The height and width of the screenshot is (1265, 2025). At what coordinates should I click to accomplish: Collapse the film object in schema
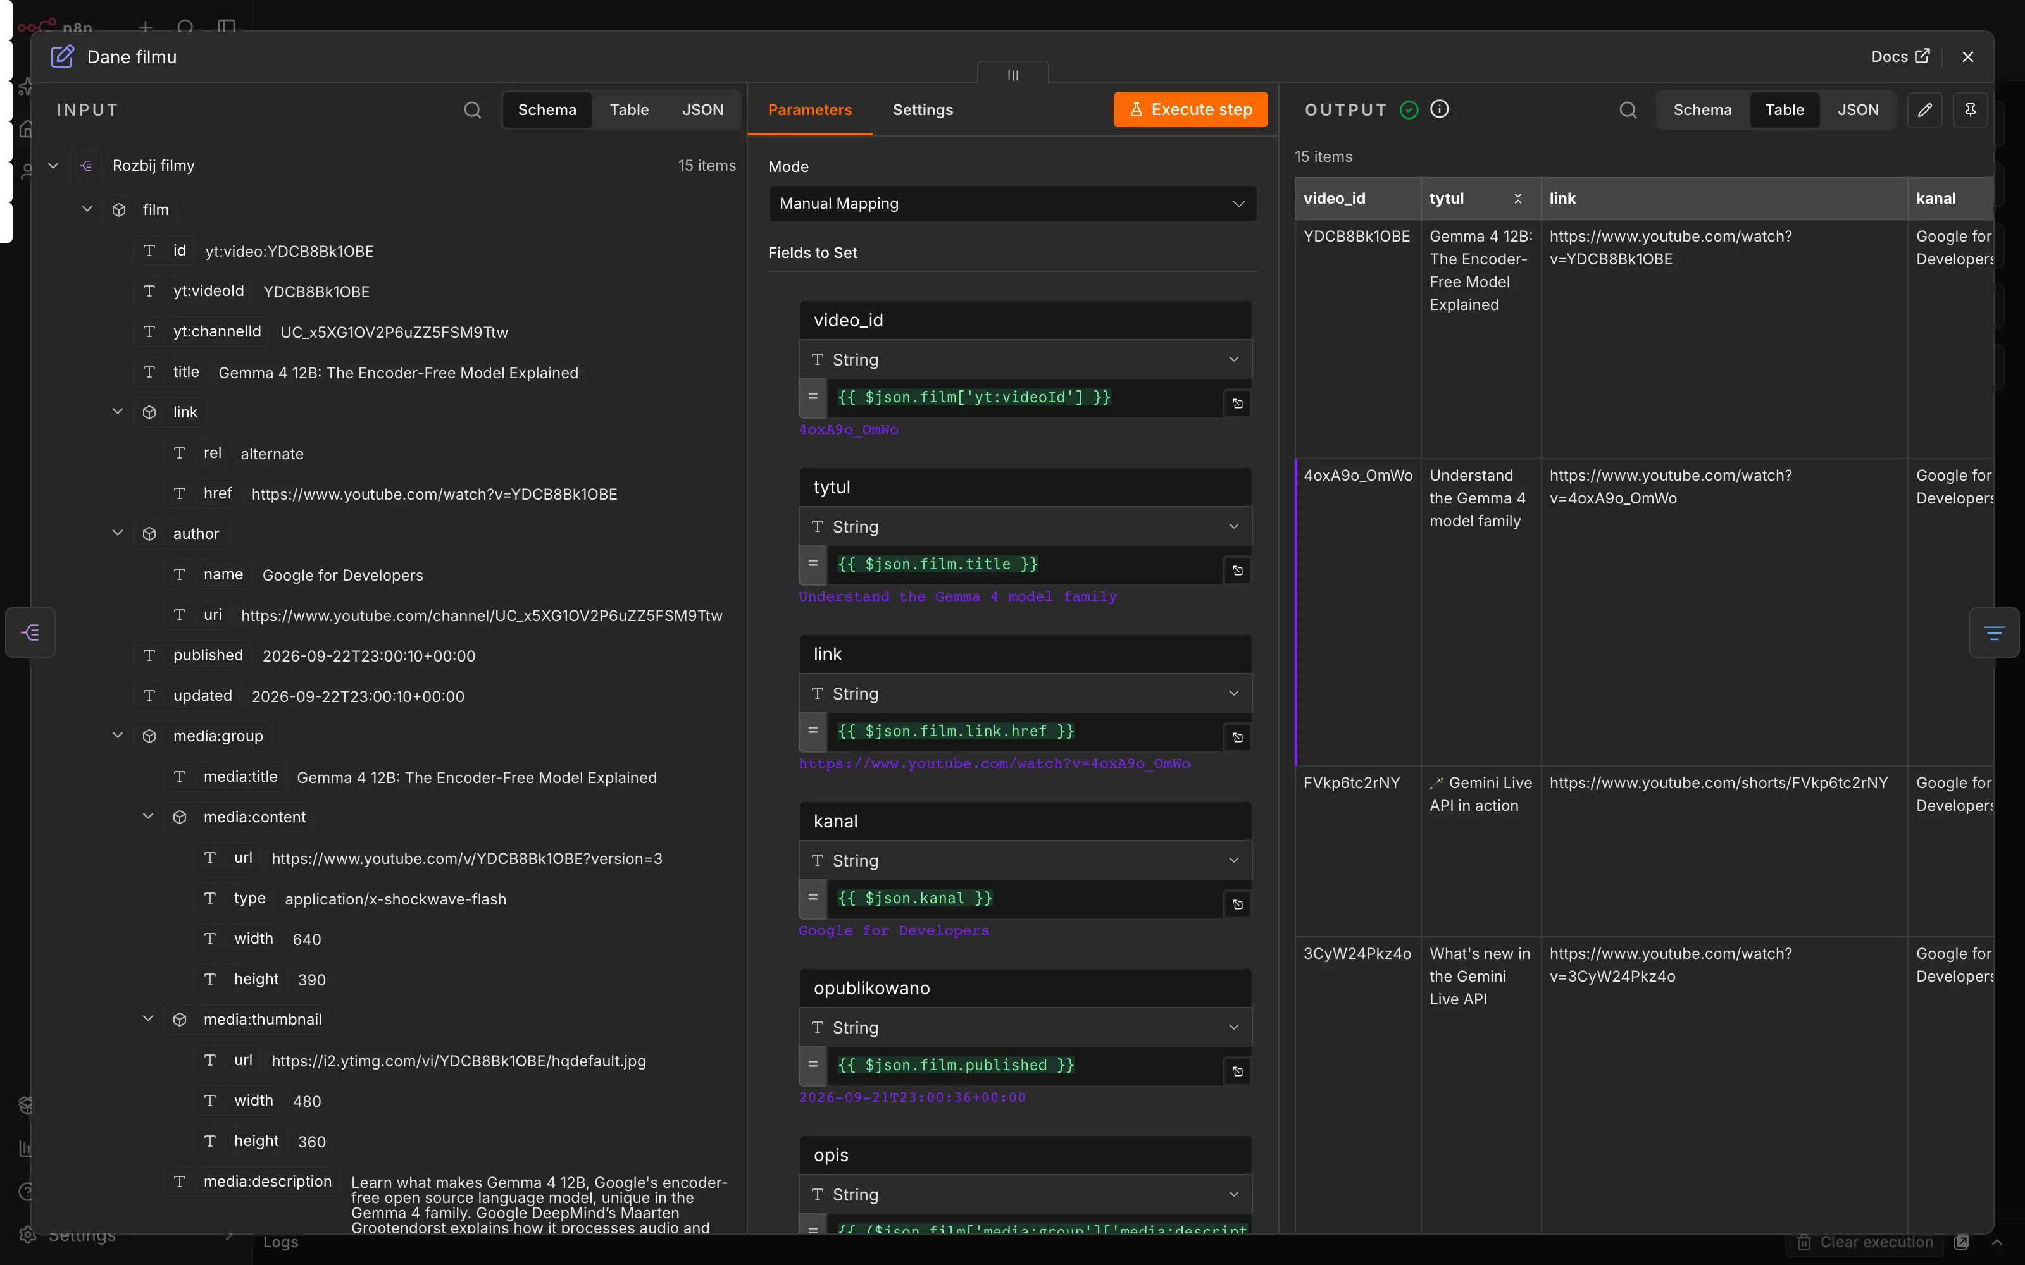87,209
